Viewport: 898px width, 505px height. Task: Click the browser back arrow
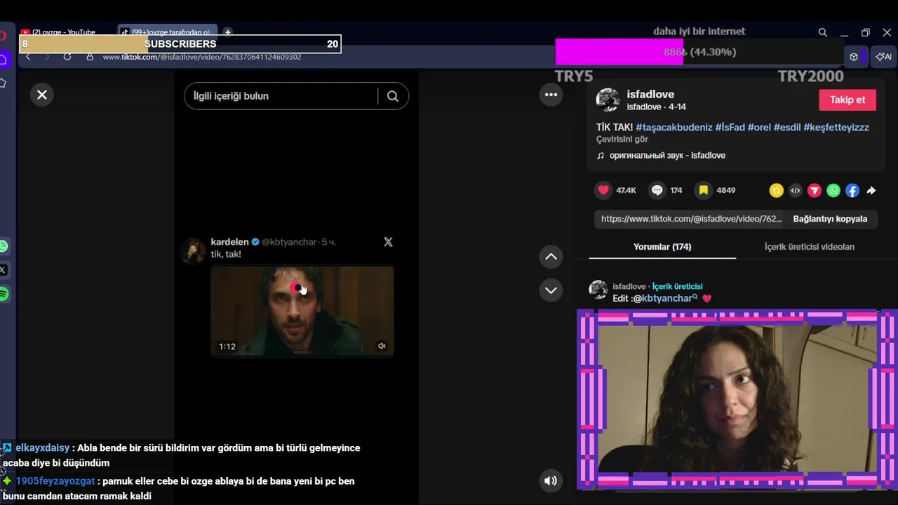[x=28, y=57]
